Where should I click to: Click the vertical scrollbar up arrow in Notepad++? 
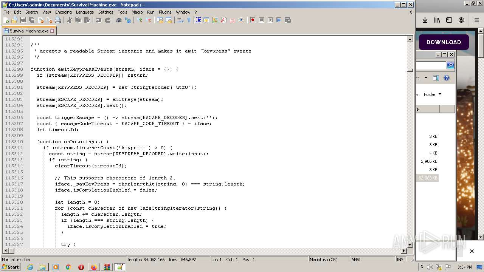coord(410,39)
